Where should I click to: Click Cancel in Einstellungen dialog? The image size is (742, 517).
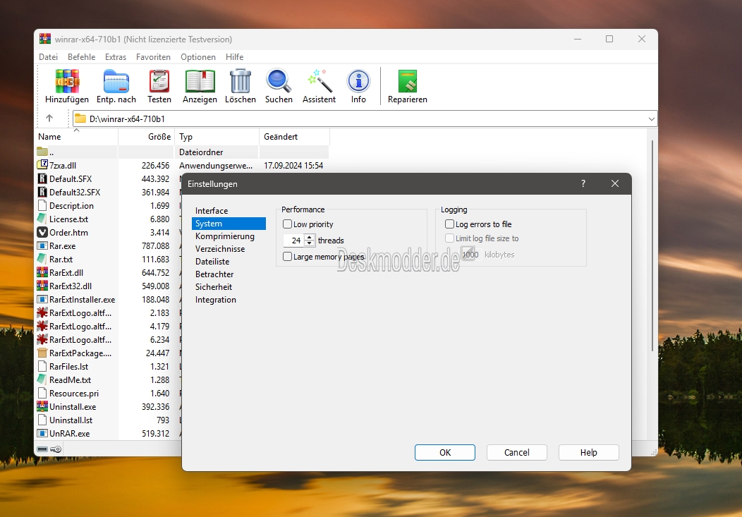click(x=517, y=452)
